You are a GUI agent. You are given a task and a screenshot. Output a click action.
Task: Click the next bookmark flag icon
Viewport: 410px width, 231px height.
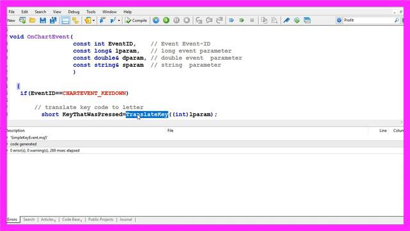tap(113, 20)
